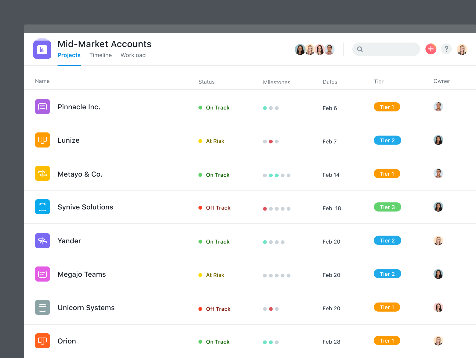Image resolution: width=476 pixels, height=358 pixels.
Task: Click the Pinnacle Inc. purple project icon
Action: (42, 107)
